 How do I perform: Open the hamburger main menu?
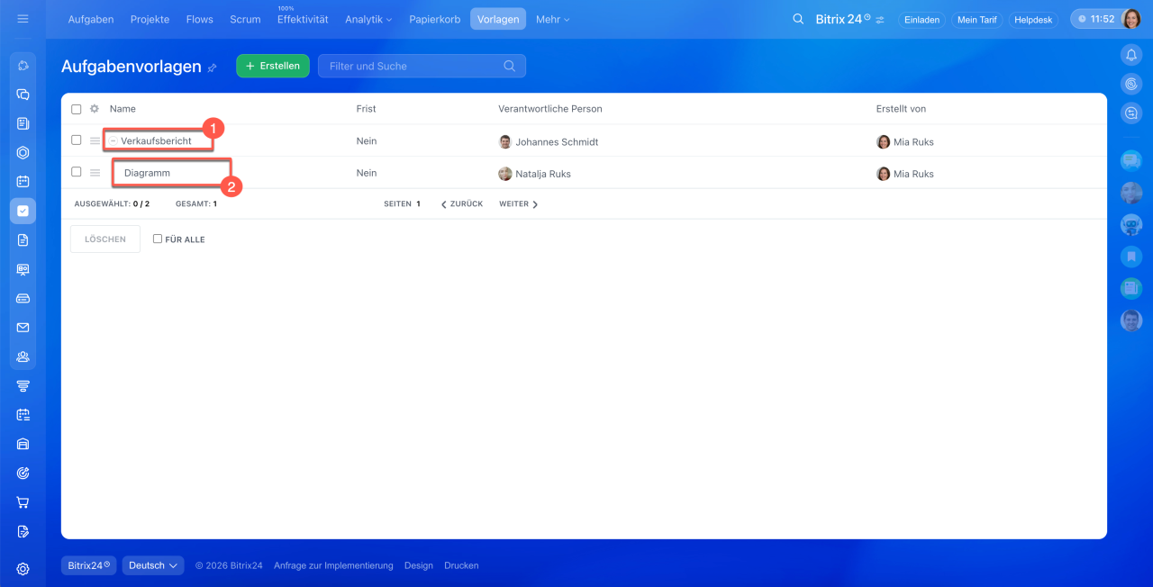coord(23,19)
